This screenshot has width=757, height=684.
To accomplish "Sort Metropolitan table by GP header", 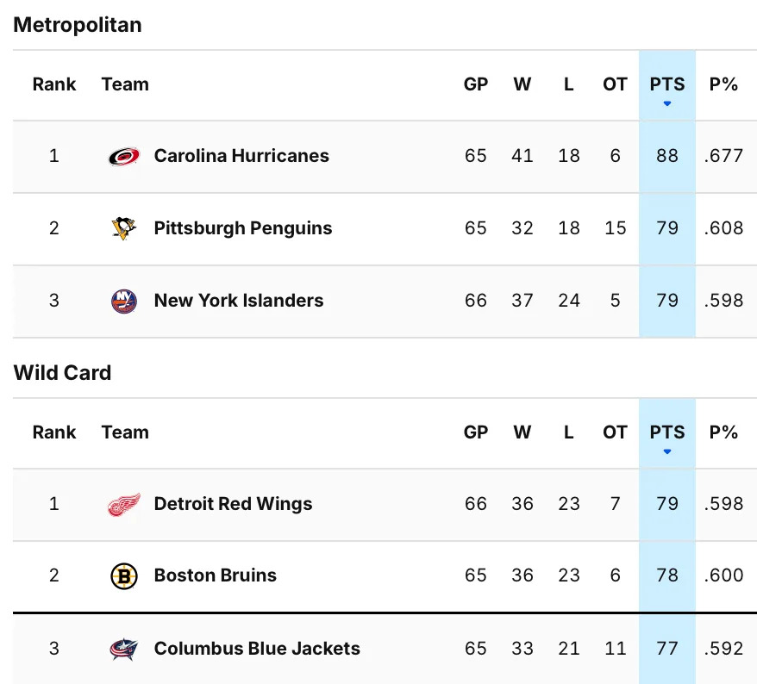I will point(476,84).
